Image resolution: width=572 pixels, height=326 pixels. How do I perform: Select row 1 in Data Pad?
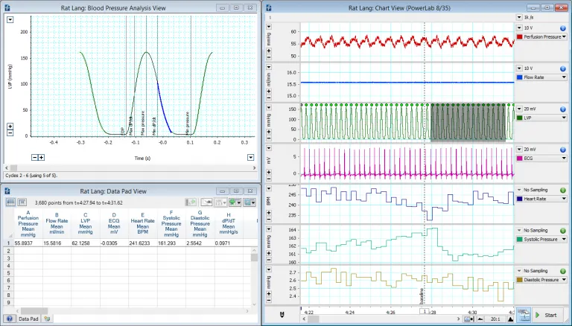click(7, 243)
